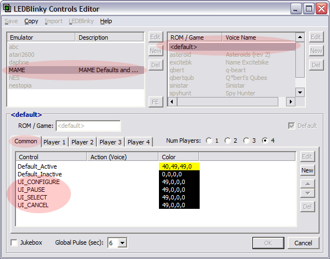
Task: Switch to the Player 4 tab
Action: click(139, 142)
